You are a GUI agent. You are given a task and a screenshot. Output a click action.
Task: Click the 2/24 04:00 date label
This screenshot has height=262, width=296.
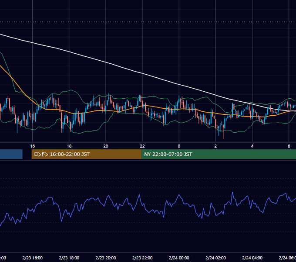pyautogui.click(x=252, y=258)
